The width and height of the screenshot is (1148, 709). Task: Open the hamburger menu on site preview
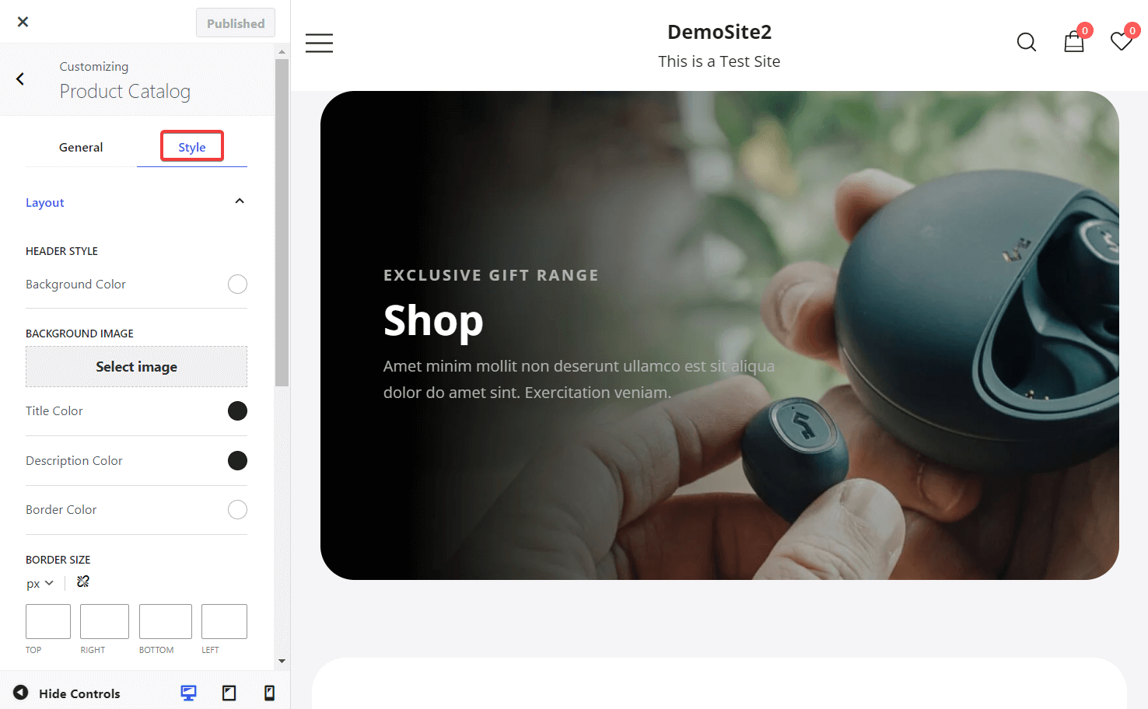coord(319,43)
